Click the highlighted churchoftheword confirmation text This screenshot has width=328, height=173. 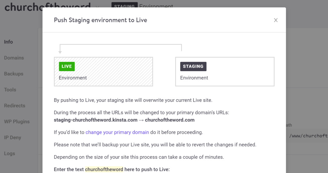click(x=104, y=169)
